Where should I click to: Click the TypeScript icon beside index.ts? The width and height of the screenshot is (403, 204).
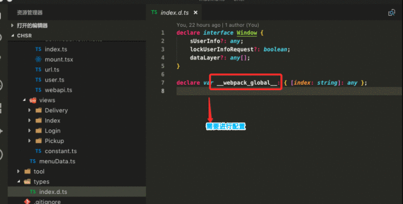(x=38, y=49)
